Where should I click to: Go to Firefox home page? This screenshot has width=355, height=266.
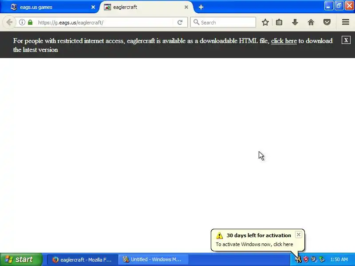pos(311,23)
